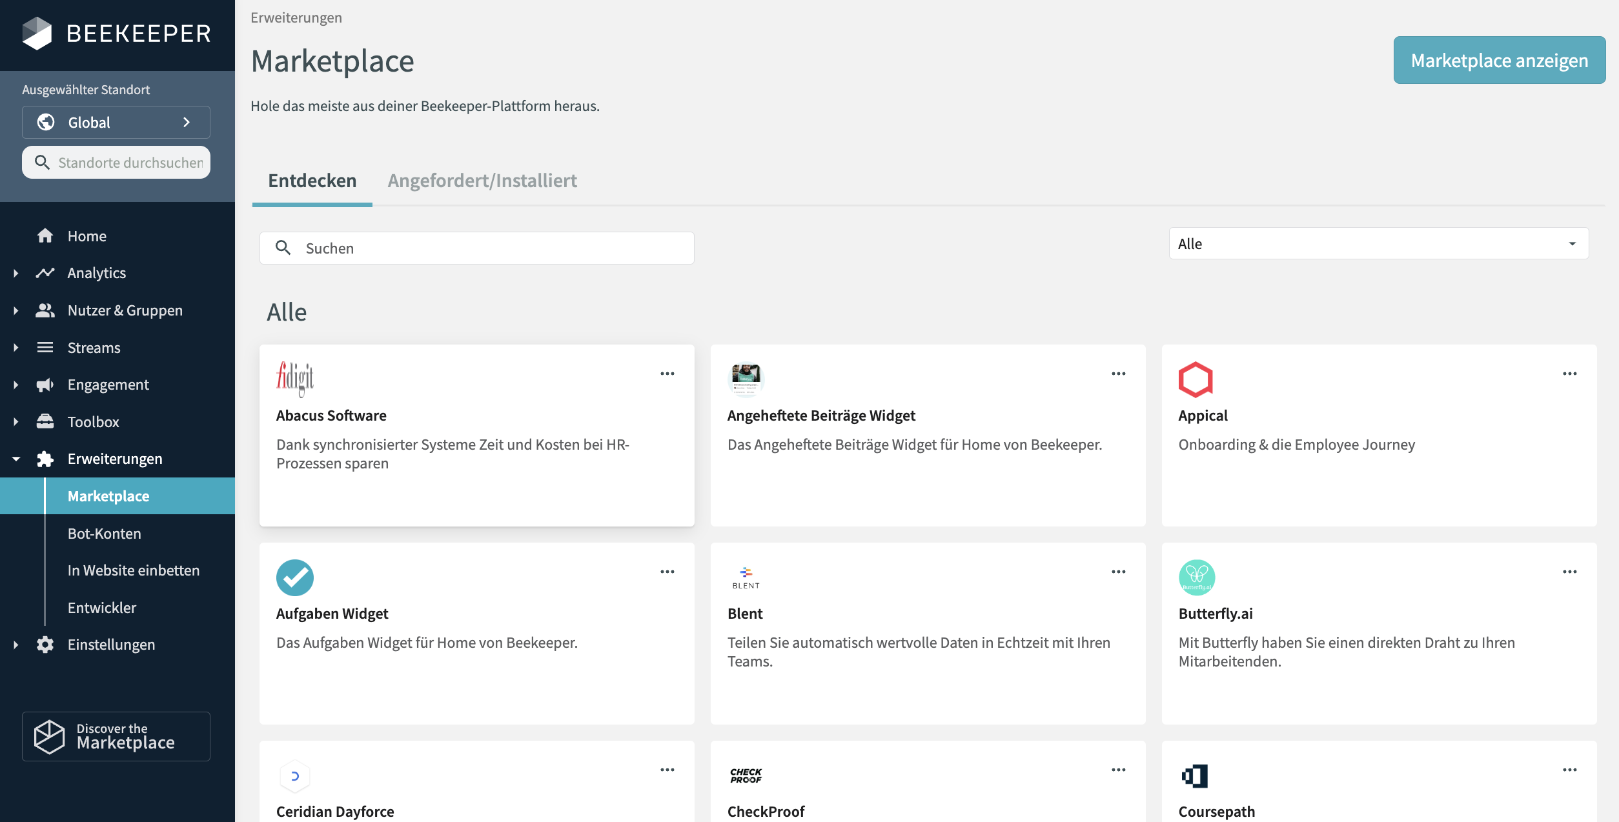1619x822 pixels.
Task: Collapse the Erweiterungen menu section
Action: (16, 459)
